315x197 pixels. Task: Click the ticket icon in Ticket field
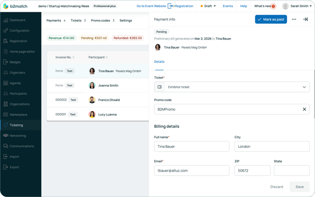coord(159,87)
